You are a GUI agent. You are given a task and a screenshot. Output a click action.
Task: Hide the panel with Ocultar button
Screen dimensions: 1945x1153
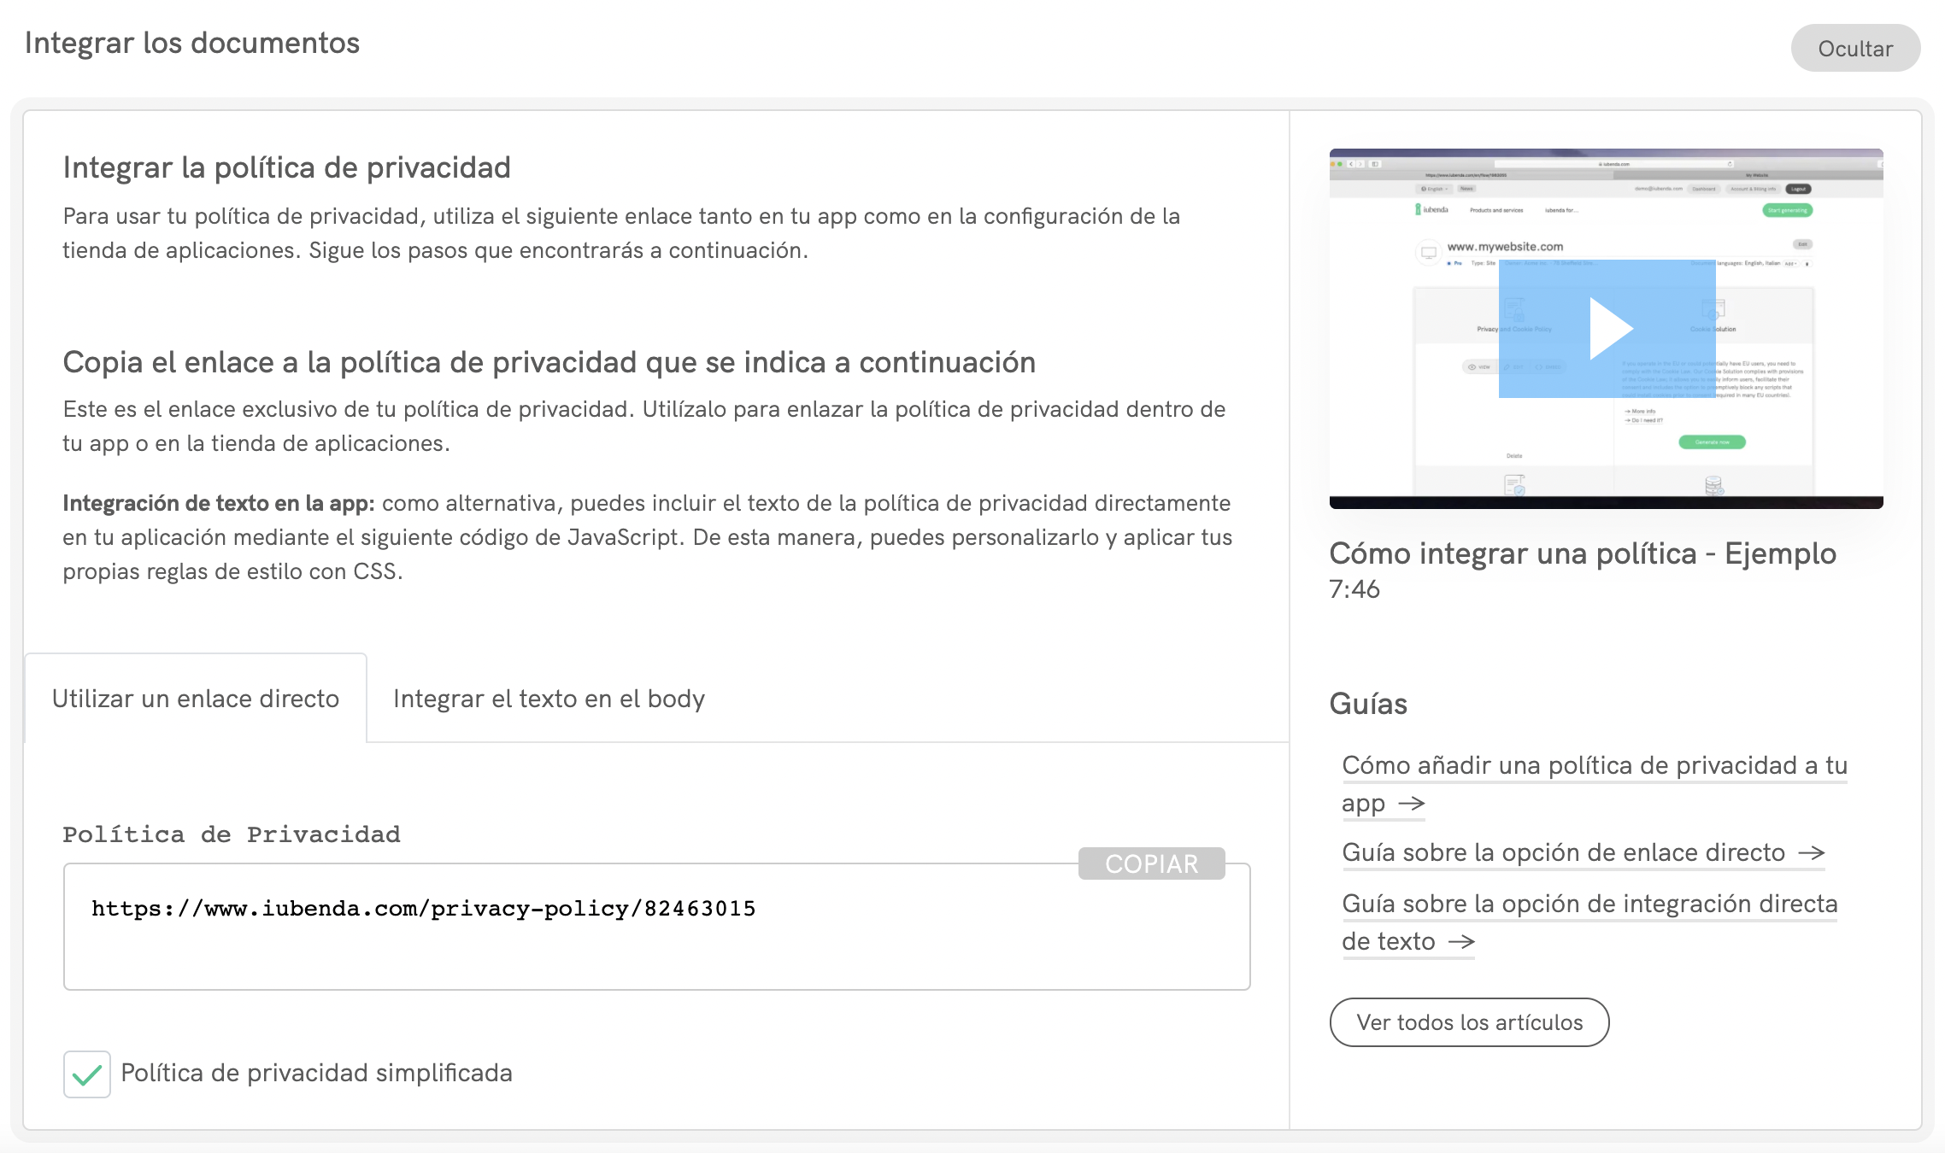1854,49
